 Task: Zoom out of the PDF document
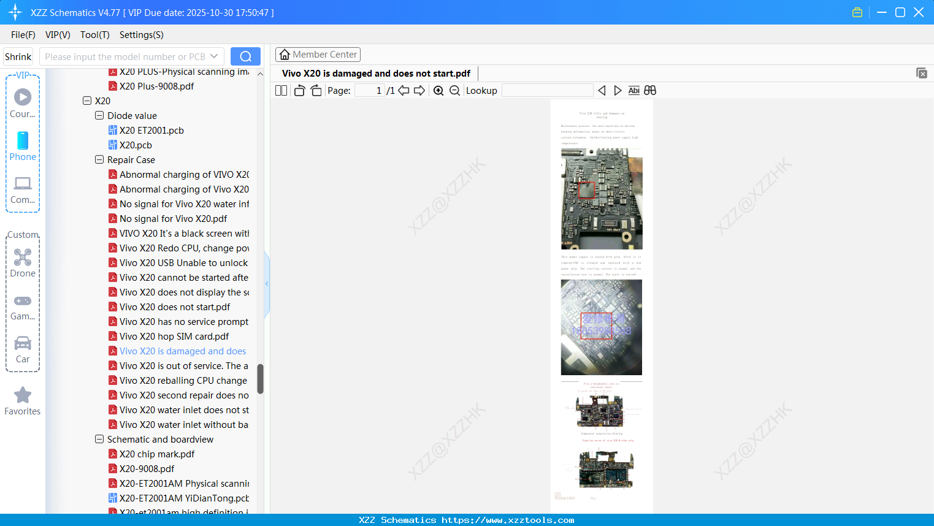[454, 91]
